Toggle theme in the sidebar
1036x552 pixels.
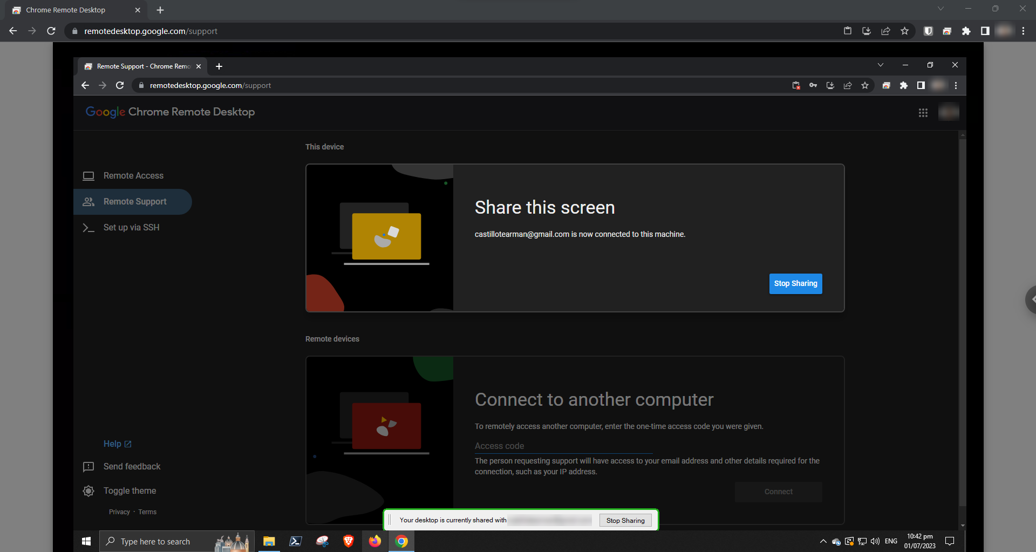click(x=129, y=491)
